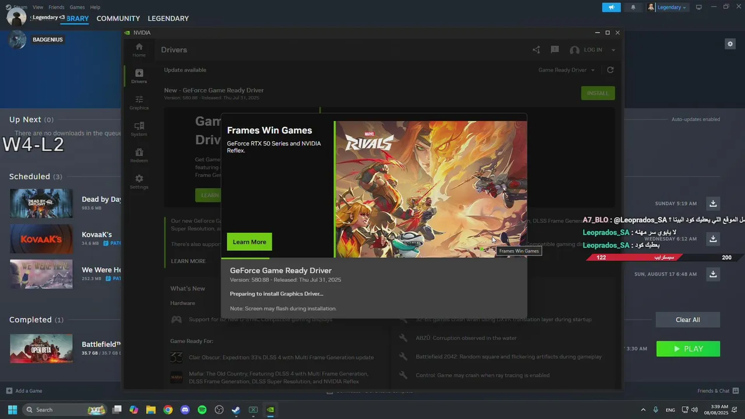Open Spotify from the taskbar

pos(202,410)
